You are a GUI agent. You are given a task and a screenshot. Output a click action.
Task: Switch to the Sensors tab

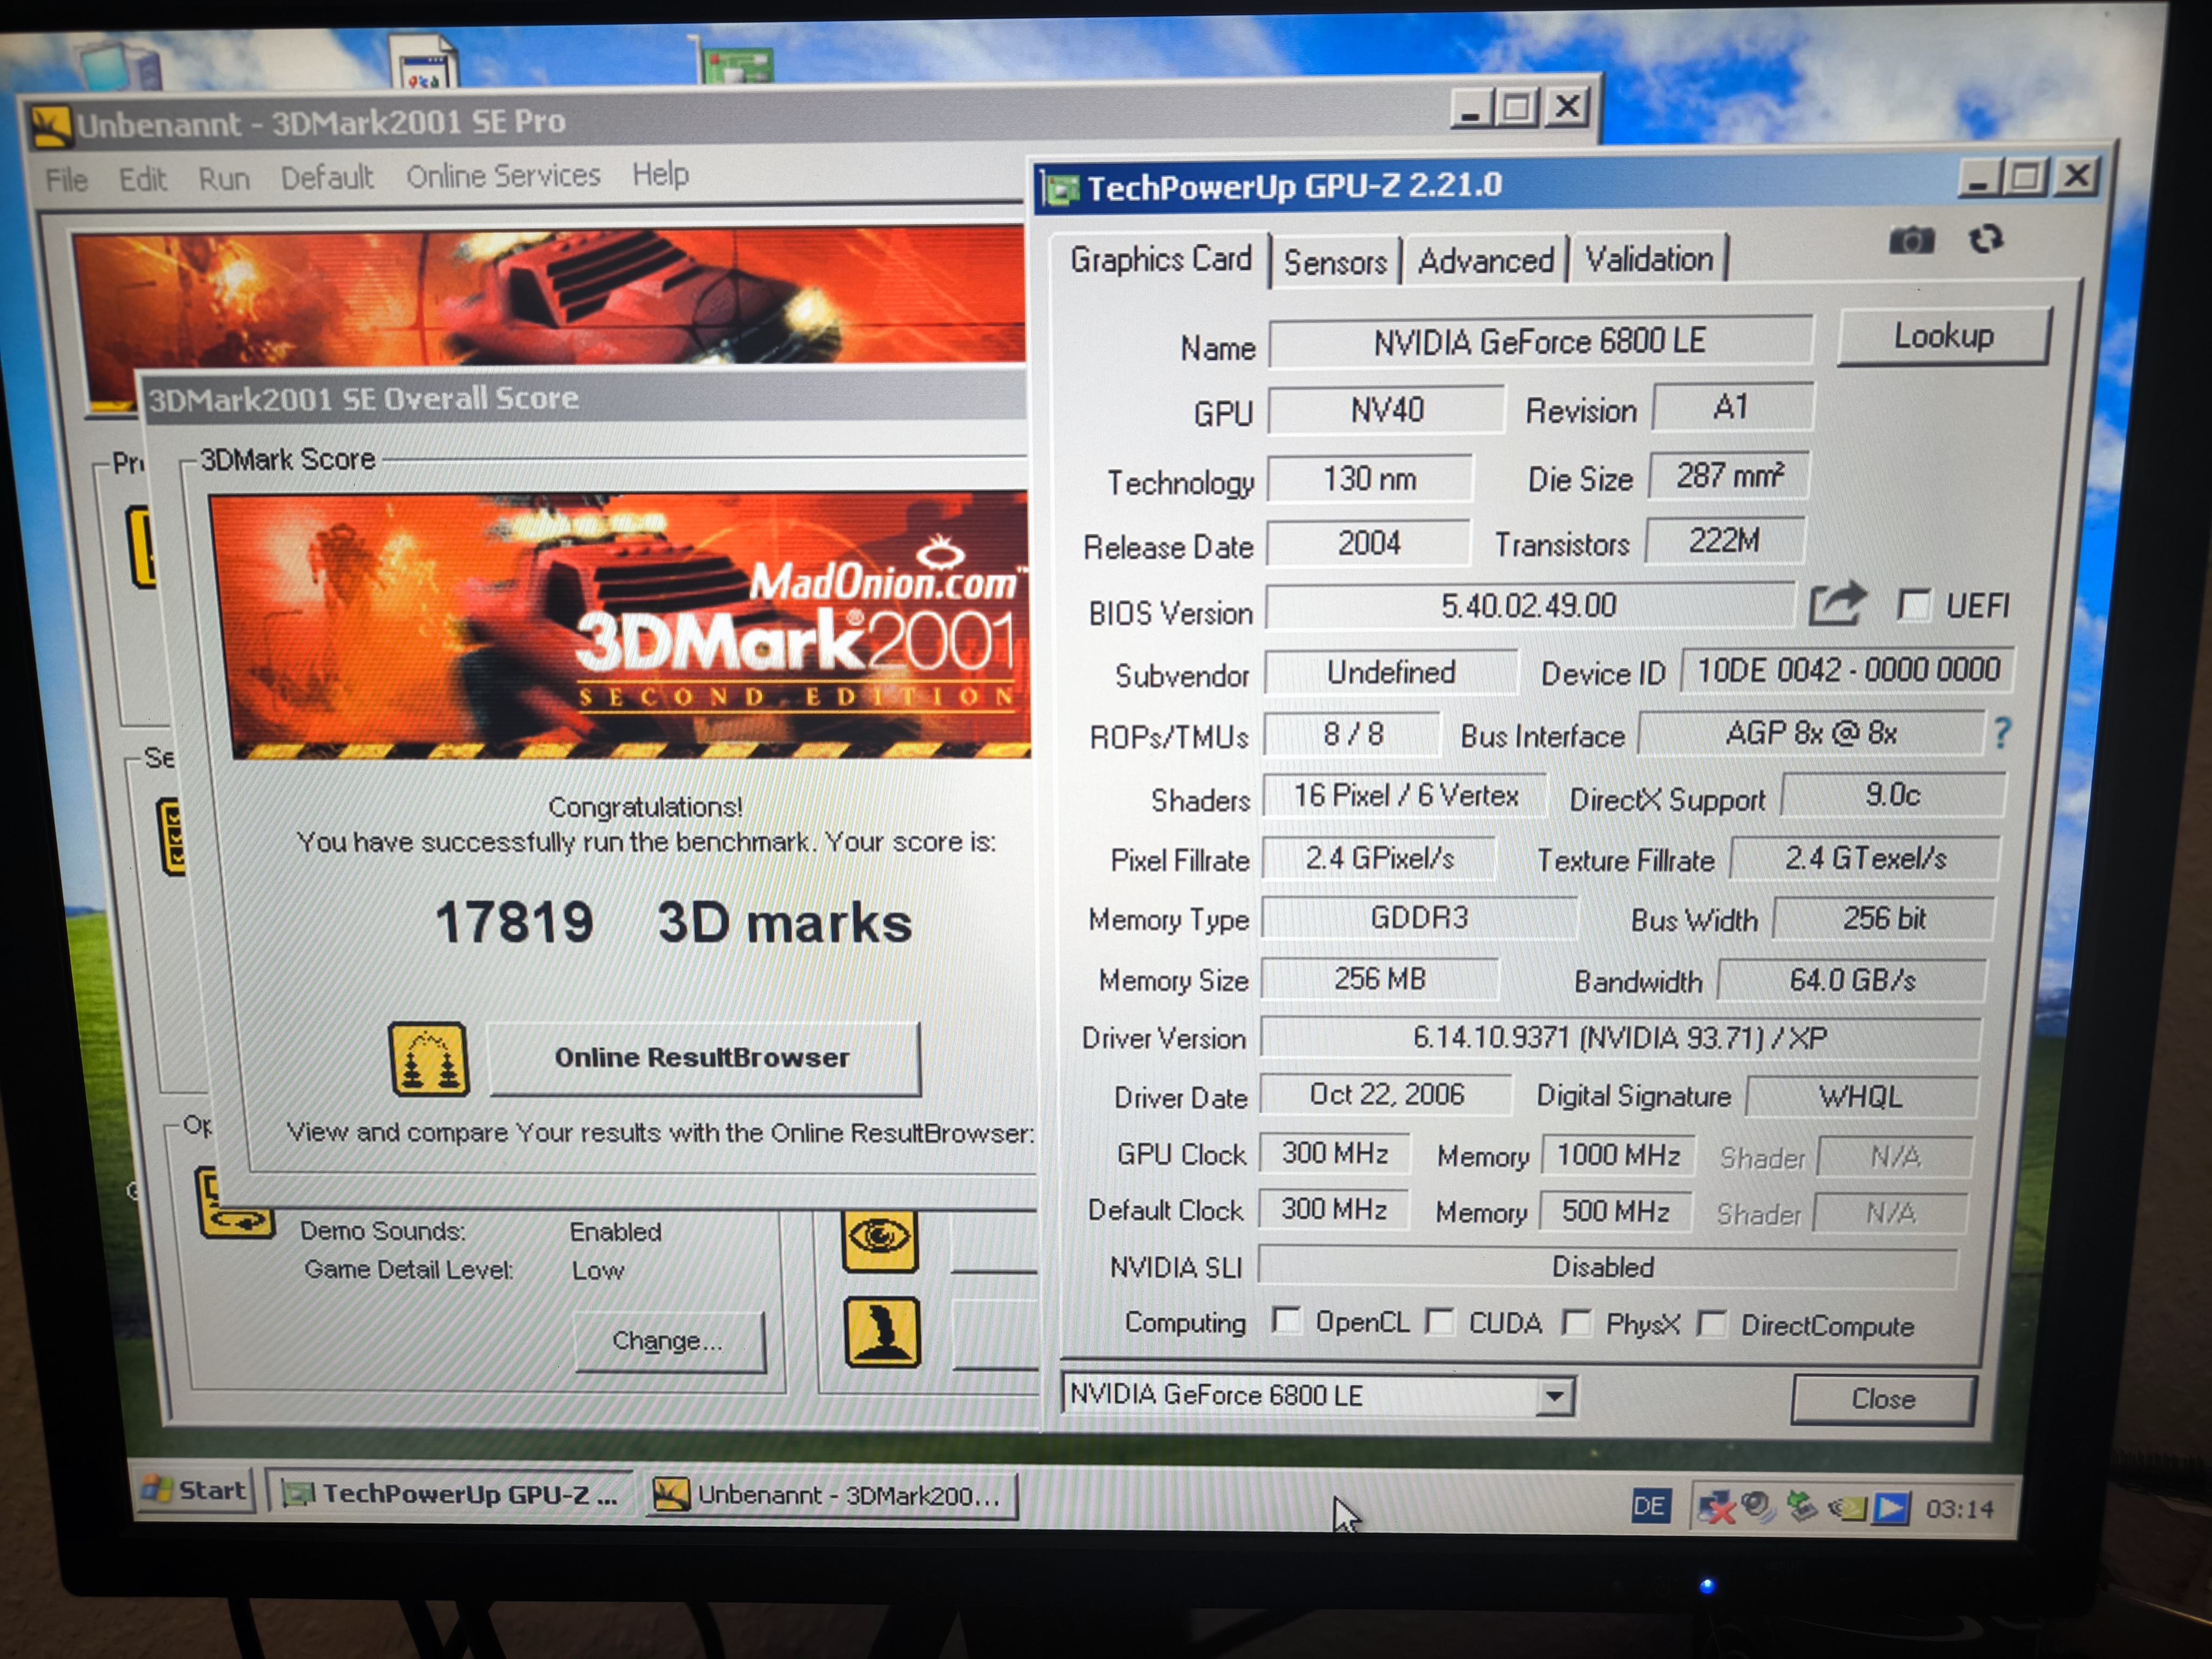click(x=1334, y=262)
